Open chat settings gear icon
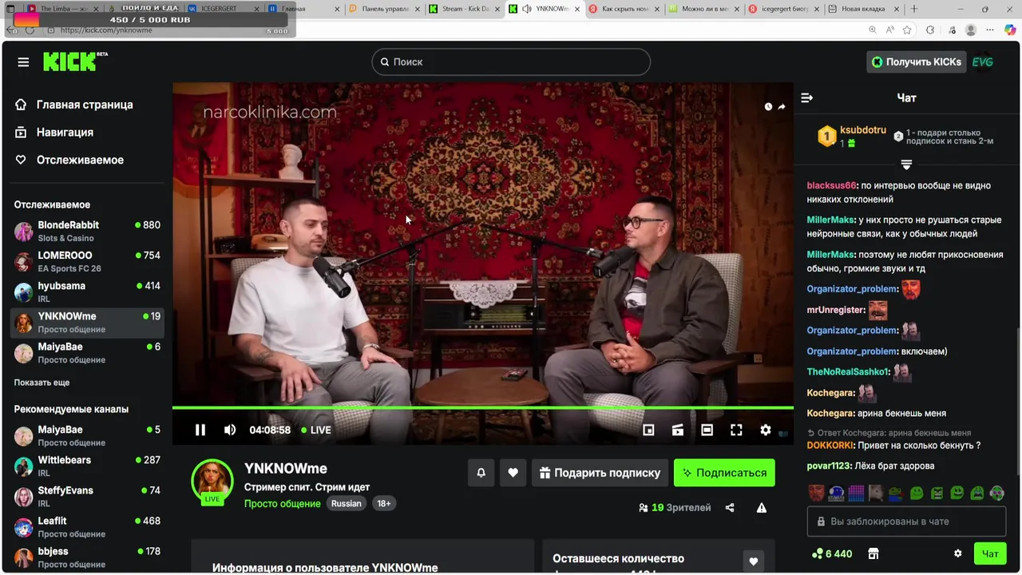Image resolution: width=1022 pixels, height=575 pixels. pos(957,553)
